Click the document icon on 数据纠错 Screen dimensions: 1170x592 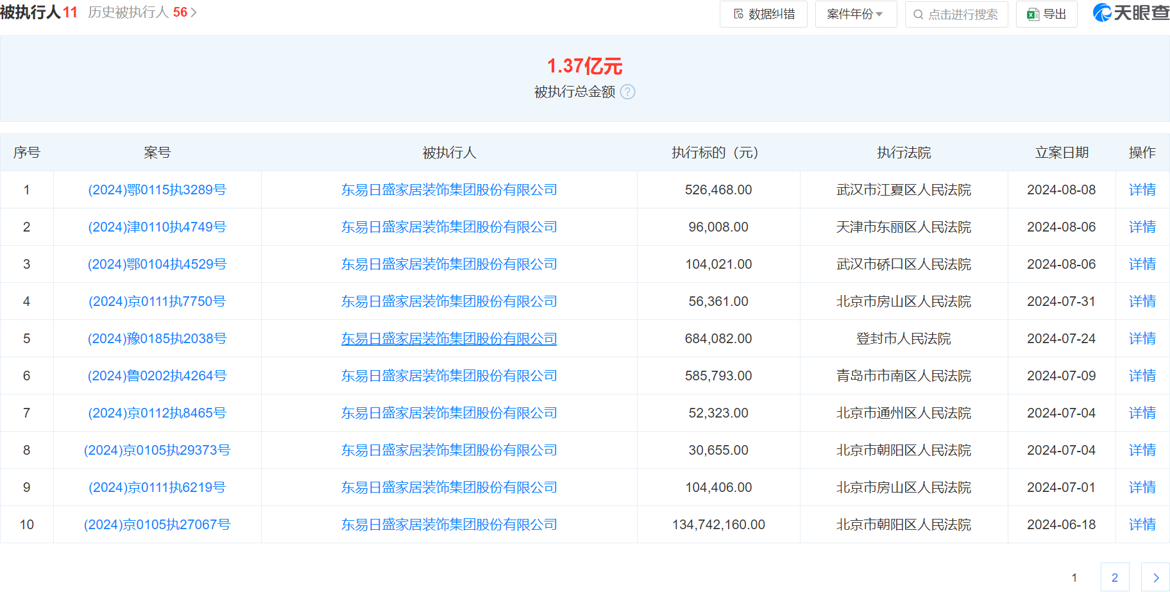point(738,14)
